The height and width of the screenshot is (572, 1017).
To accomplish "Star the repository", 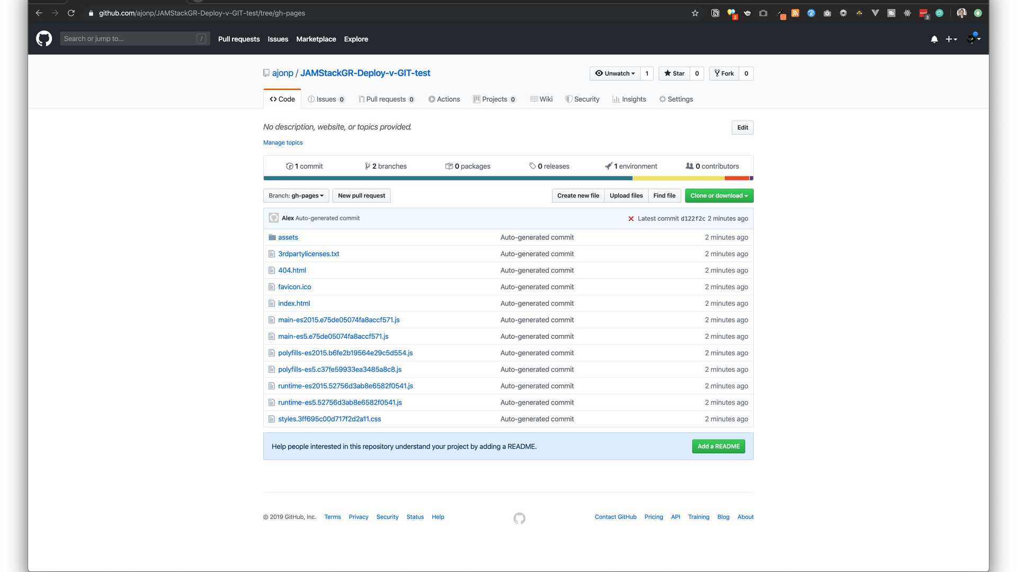I will point(674,74).
